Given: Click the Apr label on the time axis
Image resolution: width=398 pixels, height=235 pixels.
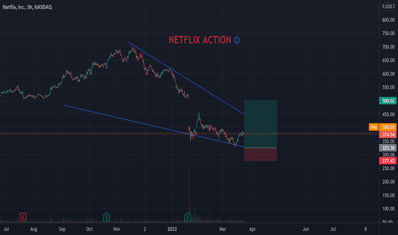Looking at the screenshot, I should point(252,229).
